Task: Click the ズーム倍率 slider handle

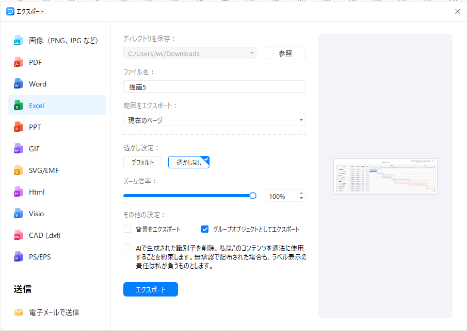Action: coord(253,196)
